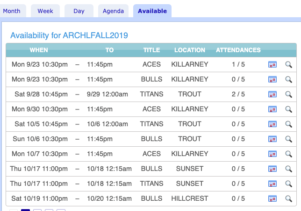Click the WHEN column header
The width and height of the screenshot is (301, 211).
pos(39,50)
